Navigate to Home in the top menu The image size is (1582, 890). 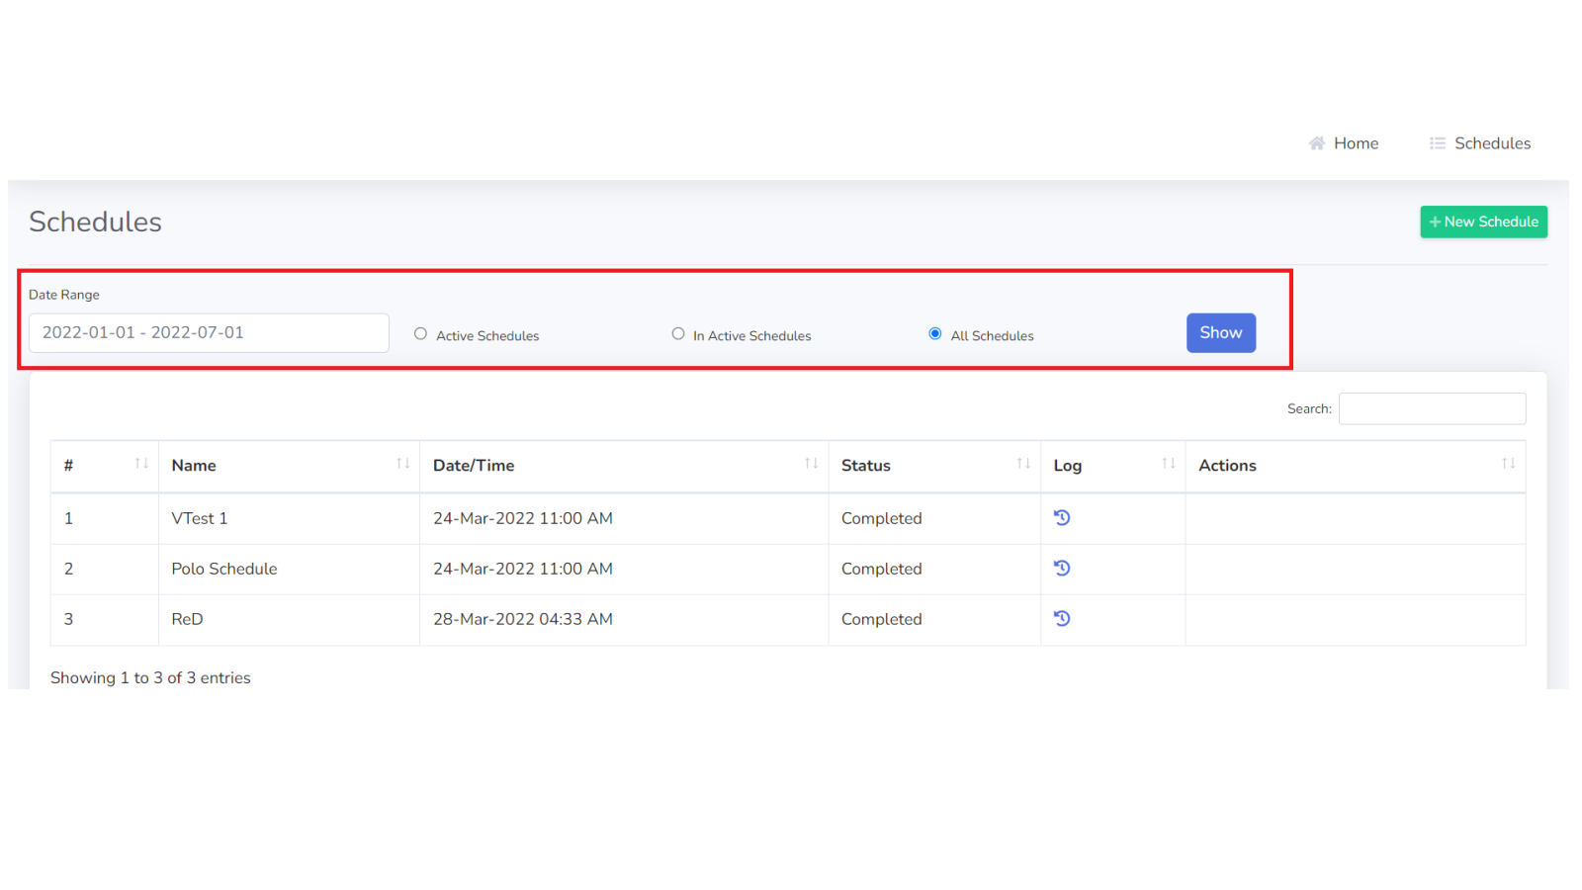pos(1356,142)
